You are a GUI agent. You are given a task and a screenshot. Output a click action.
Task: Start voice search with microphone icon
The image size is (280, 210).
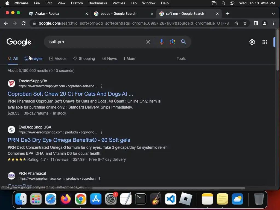pyautogui.click(x=161, y=42)
